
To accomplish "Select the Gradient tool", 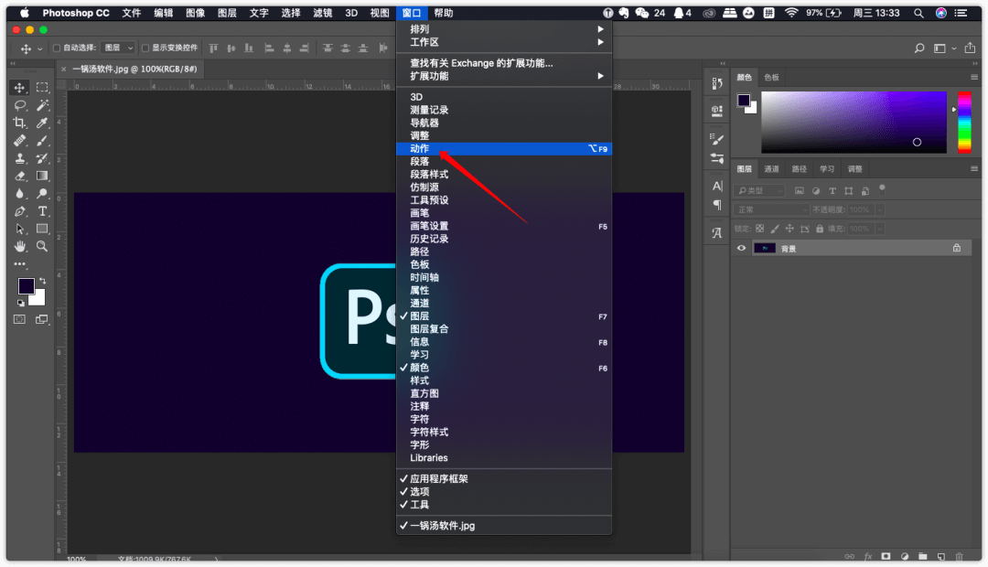I will point(42,176).
